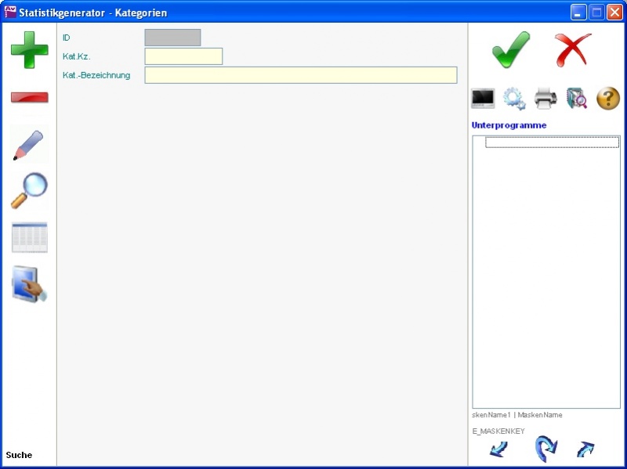Screen dimensions: 627x469
Task: Click the touchscreen hand icon
Action: (x=29, y=284)
